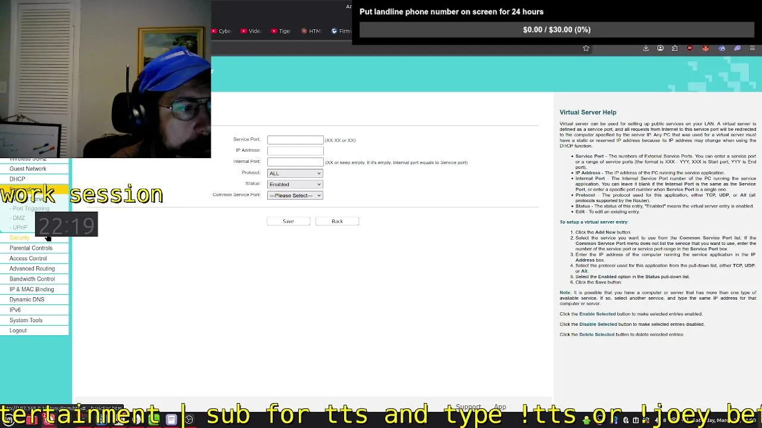Click the blue swirl extension icon
Viewport: 762px width, 428px height.
[722, 48]
